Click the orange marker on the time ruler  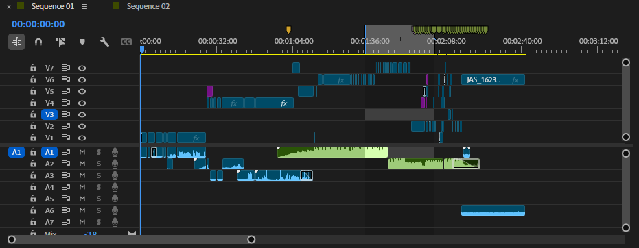pos(288,29)
